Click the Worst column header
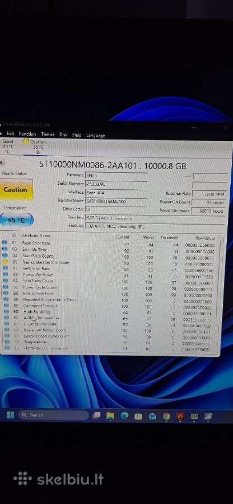The width and height of the screenshot is (233, 504). [x=148, y=237]
